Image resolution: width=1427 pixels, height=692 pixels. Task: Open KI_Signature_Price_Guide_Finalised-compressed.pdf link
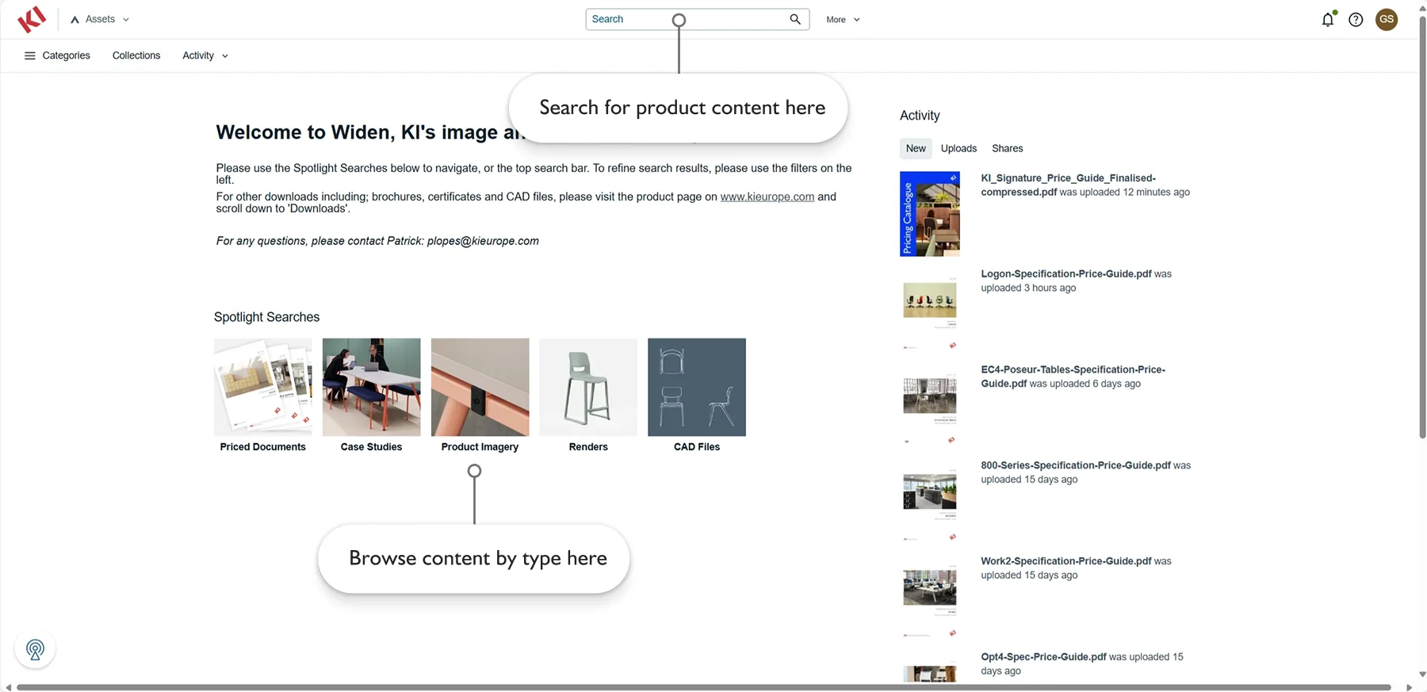tap(1068, 185)
